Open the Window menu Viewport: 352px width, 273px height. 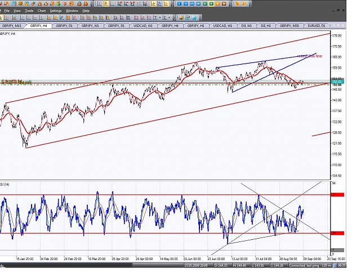(72, 11)
